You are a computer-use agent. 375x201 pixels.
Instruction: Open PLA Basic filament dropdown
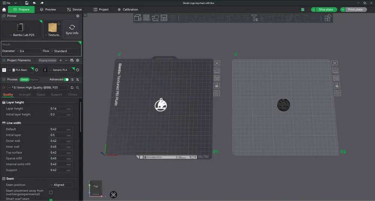point(21,70)
